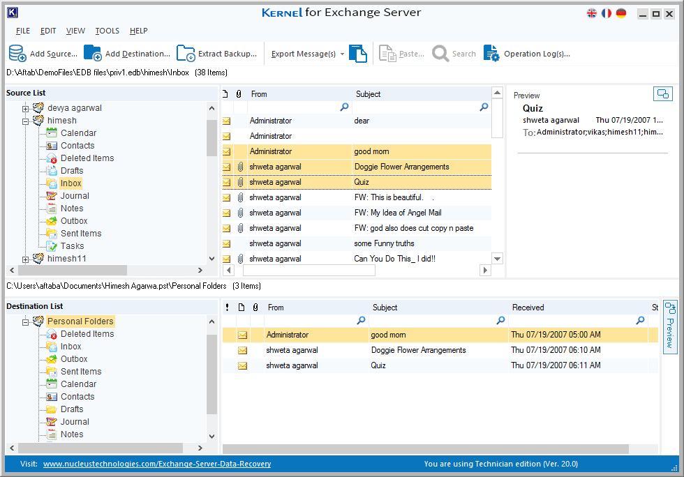Click the destination importance column header icon
The height and width of the screenshot is (477, 684).
(x=228, y=308)
